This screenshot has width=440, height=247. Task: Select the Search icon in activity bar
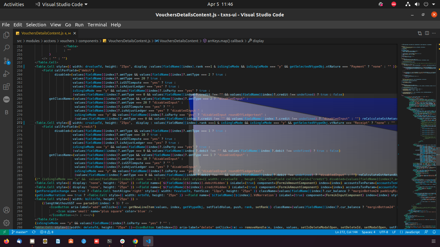pos(6,48)
